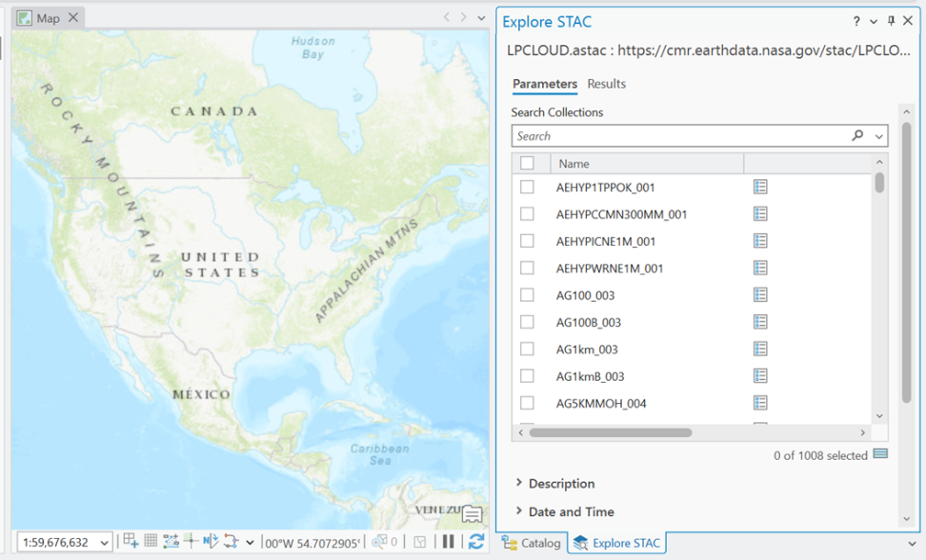Screen dimensions: 926x560
Task: Click the search magnifier icon
Action: click(x=857, y=136)
